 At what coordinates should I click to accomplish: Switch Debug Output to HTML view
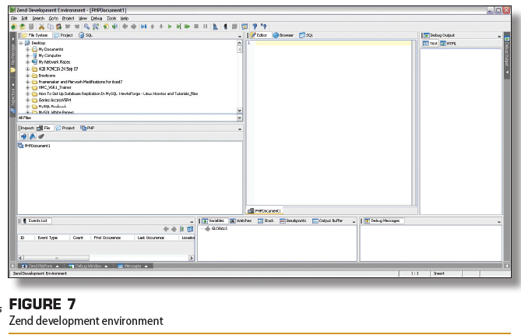(449, 44)
